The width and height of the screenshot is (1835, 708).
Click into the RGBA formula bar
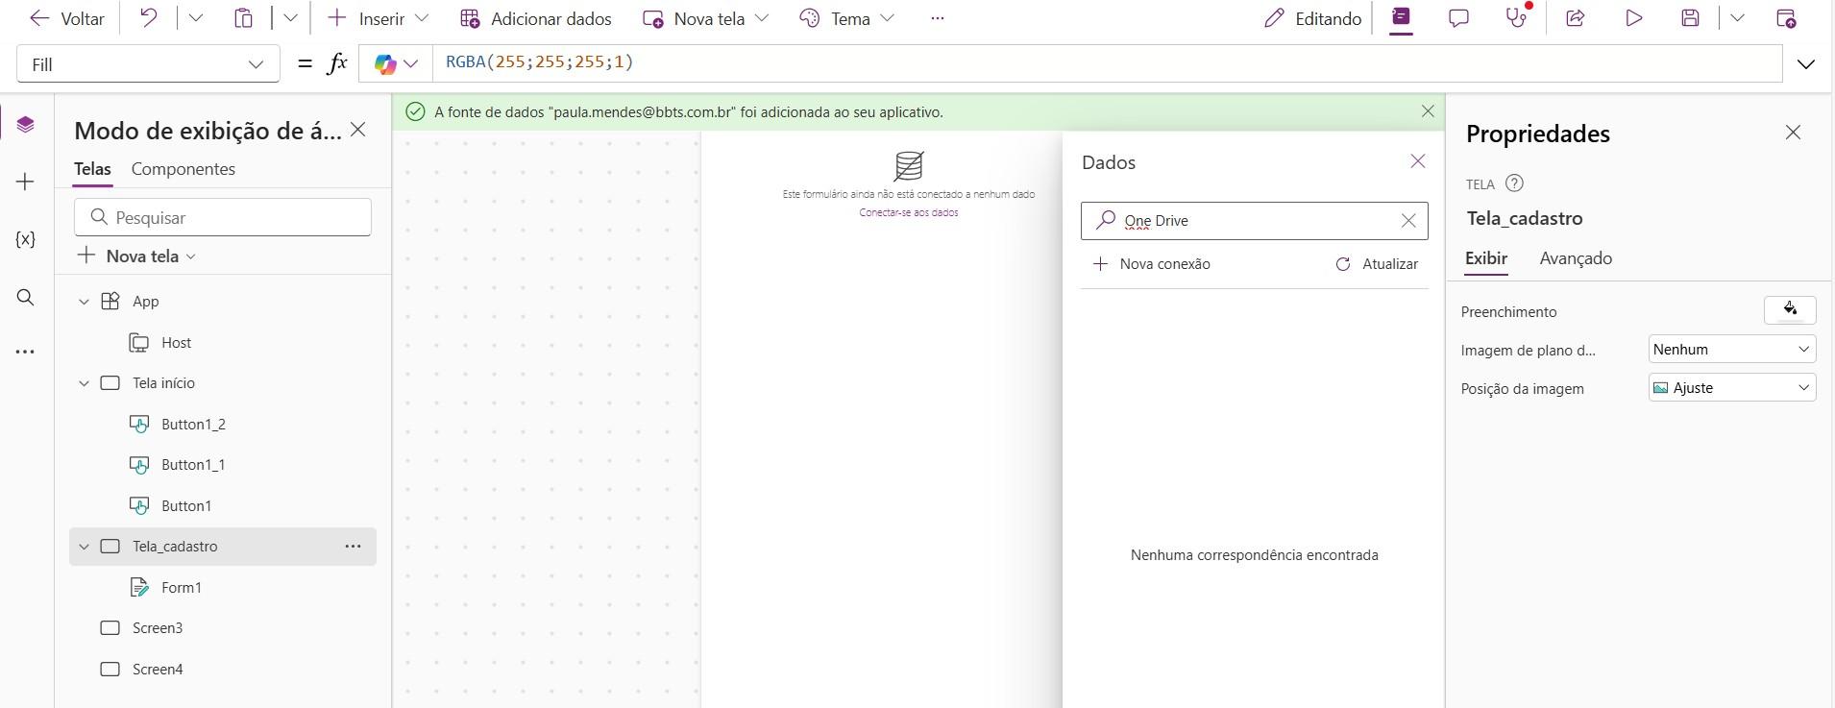tap(1108, 63)
